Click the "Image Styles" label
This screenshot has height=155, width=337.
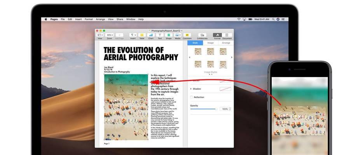coord(211,72)
